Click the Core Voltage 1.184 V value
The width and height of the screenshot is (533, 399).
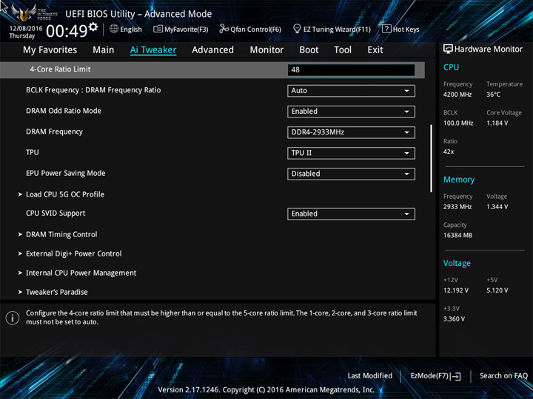click(497, 123)
